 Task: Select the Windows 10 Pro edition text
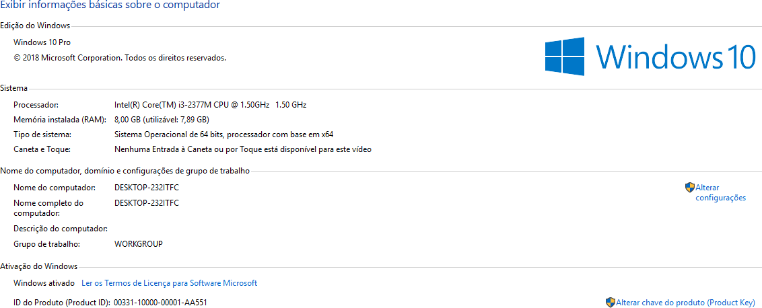42,42
